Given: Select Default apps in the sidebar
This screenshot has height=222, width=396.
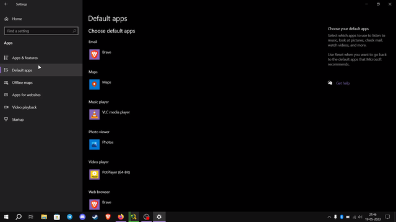Looking at the screenshot, I should 41,70.
